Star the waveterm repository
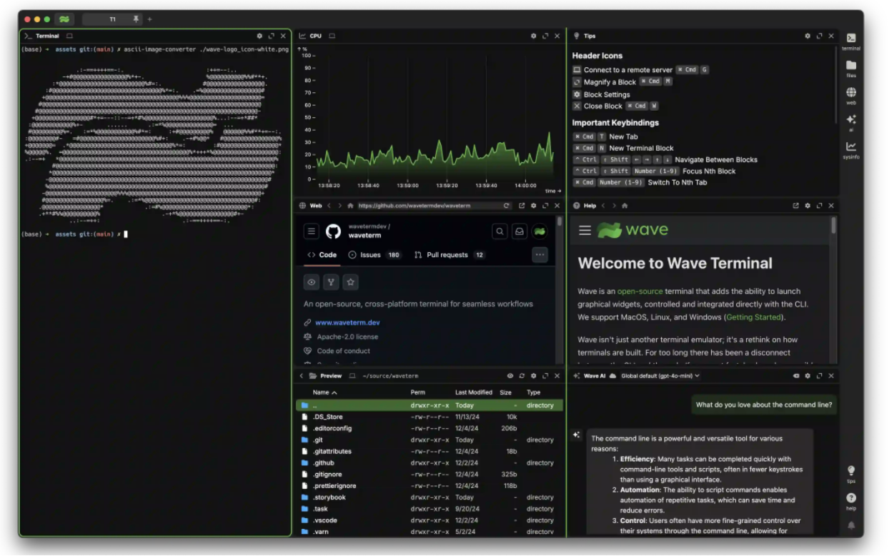Image resolution: width=889 pixels, height=556 pixels. [350, 282]
